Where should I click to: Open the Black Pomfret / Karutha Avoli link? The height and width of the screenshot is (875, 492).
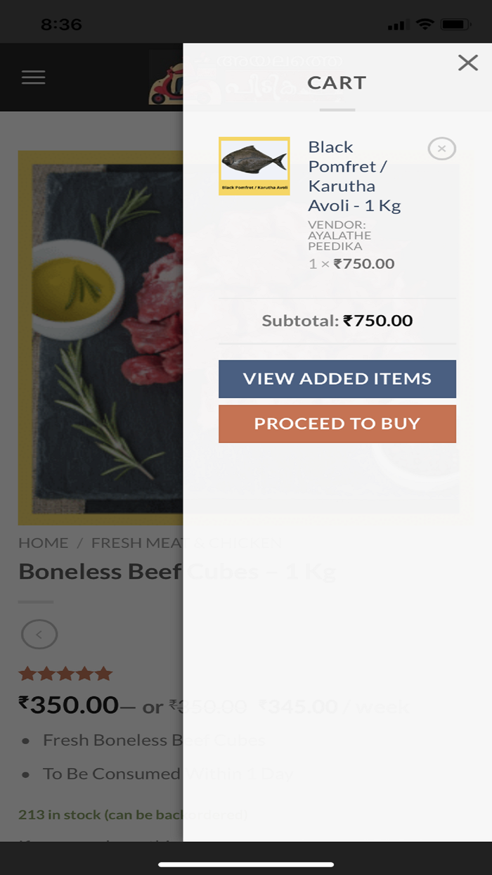[354, 177]
